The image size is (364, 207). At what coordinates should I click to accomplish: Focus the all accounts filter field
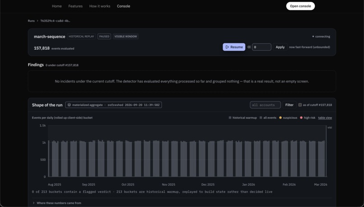[265, 105]
